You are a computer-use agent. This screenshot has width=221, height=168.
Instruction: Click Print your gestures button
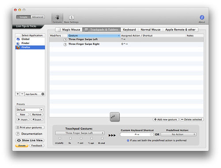tap(30, 127)
